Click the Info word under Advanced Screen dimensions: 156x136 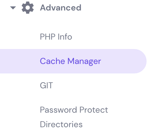point(65,37)
